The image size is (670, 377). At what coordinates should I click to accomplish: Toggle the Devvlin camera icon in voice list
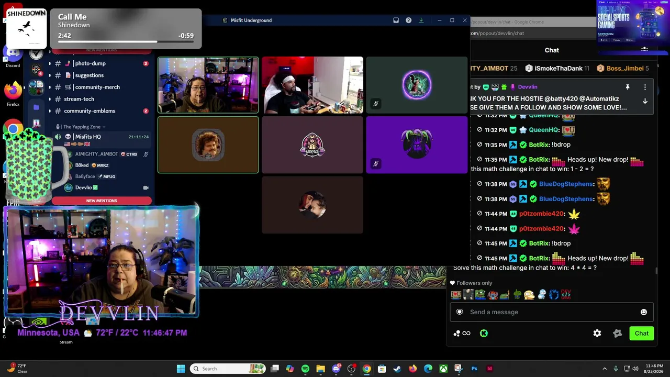[x=146, y=187]
